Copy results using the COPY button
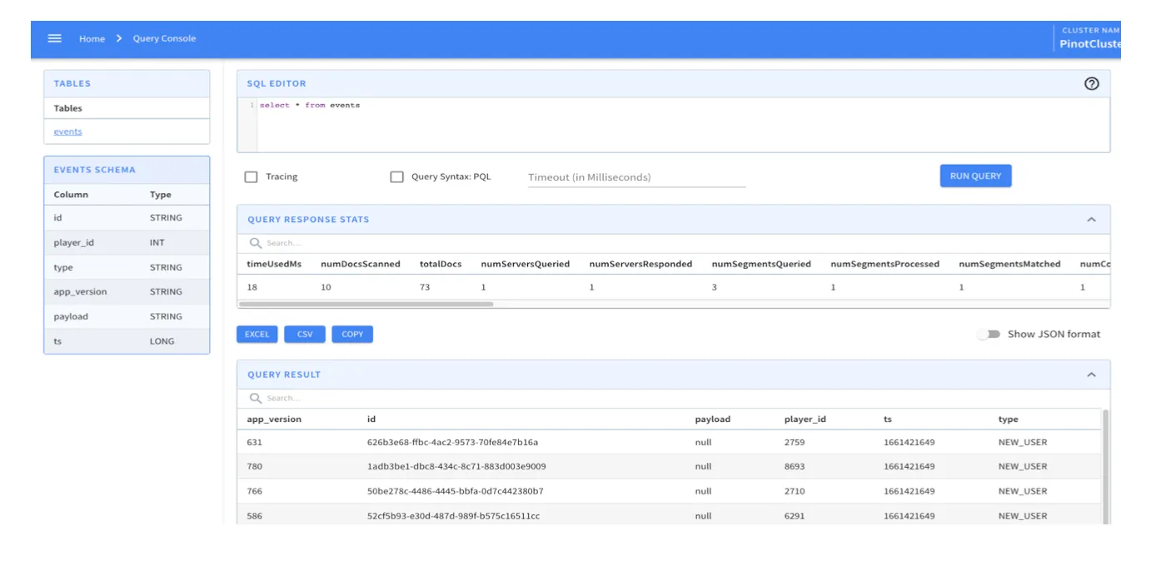The image size is (1161, 561). pyautogui.click(x=352, y=333)
